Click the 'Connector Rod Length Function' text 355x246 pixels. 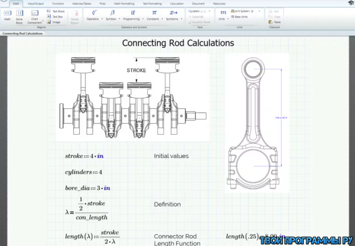[x=177, y=240]
